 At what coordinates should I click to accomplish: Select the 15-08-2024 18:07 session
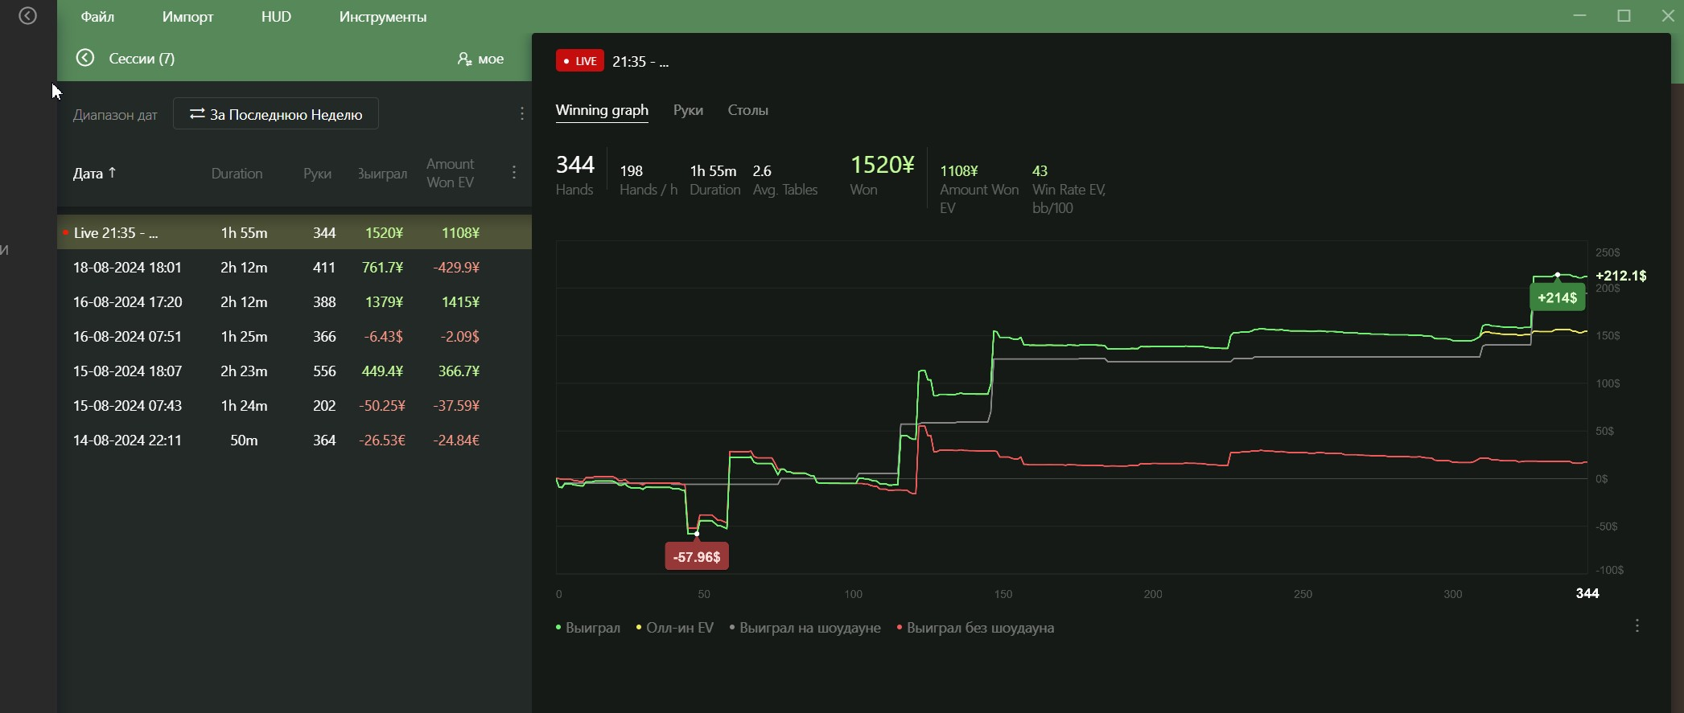point(294,371)
